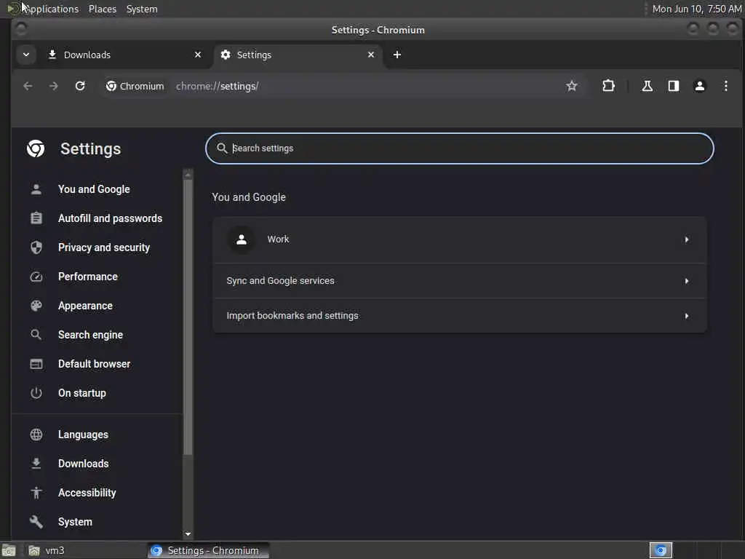Click the sidebar scrollbar down arrow
This screenshot has height=559, width=745.
[x=188, y=534]
